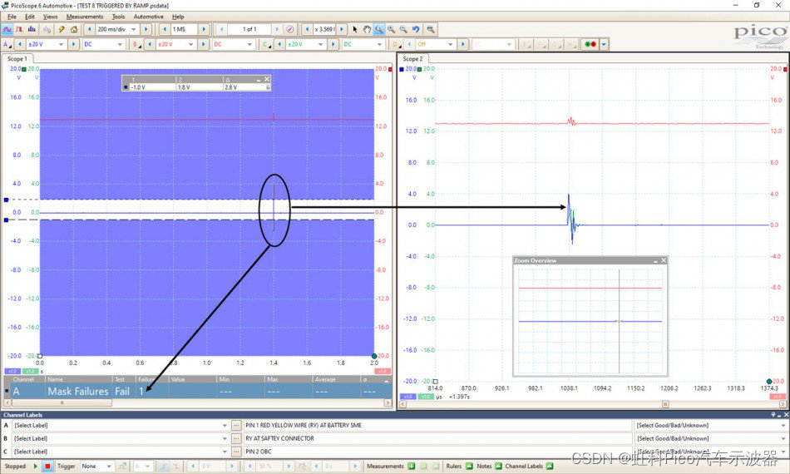This screenshot has height=474, width=790.
Task: Click green-red signal generator icon
Action: click(x=590, y=44)
